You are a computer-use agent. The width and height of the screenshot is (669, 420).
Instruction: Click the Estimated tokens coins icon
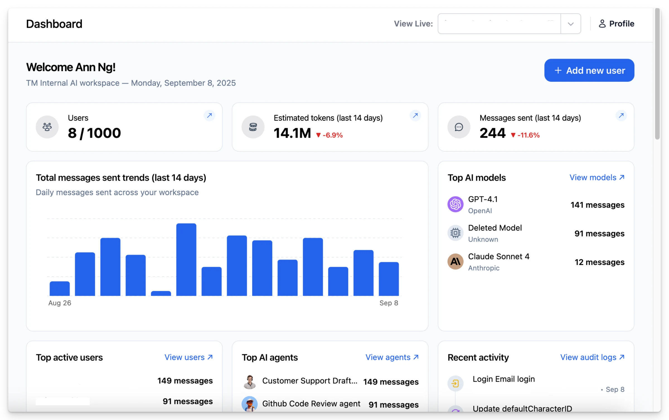click(x=253, y=127)
